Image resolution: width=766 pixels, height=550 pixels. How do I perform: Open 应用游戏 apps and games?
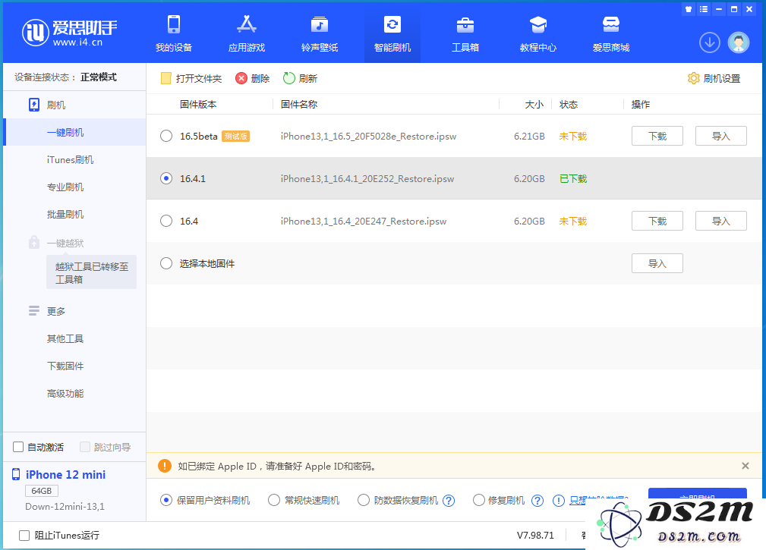tap(247, 33)
